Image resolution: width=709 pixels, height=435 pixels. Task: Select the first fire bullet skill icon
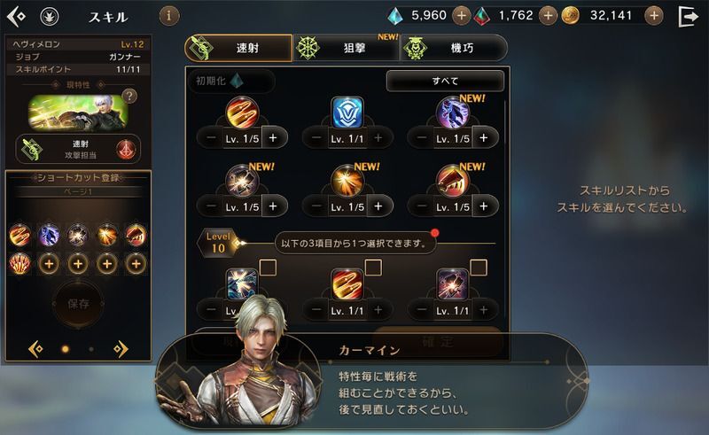[x=242, y=113]
